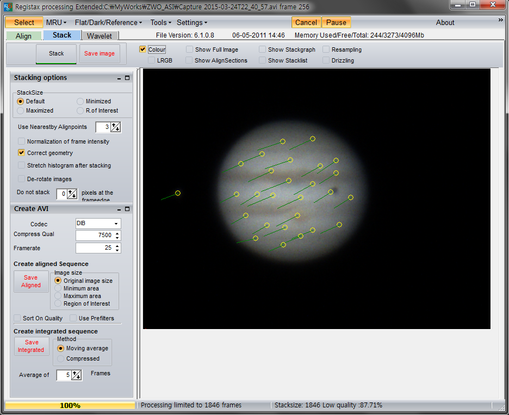Screen dimensions: 509x415
Task: Click the Average of frames spinner arrows
Action: tap(77, 375)
